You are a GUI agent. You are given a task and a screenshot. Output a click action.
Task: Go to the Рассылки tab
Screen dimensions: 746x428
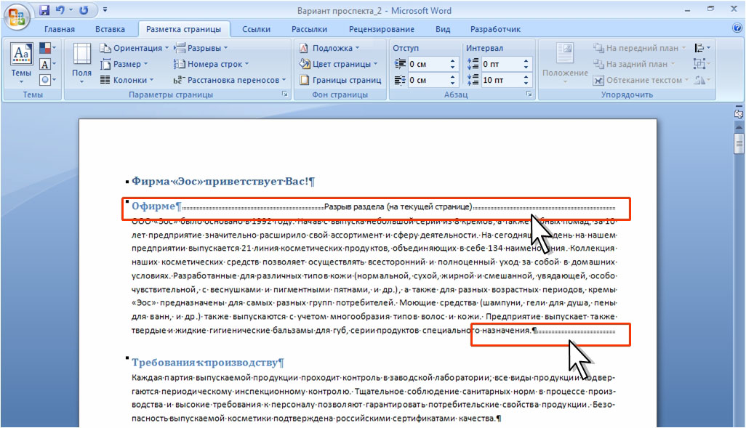[309, 29]
